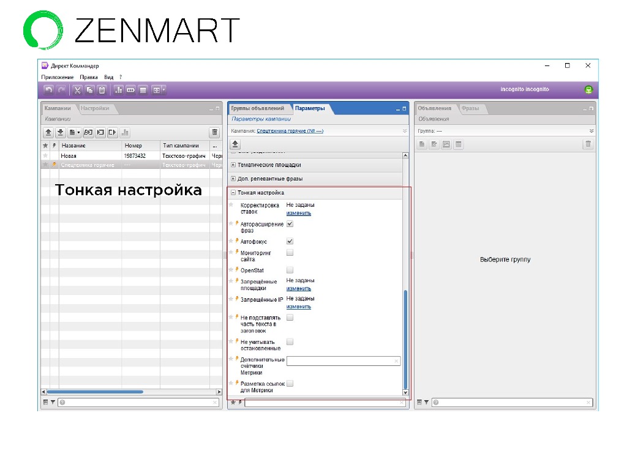Screen dimensions: 627x470
Task: Click the edit ad pencil icon
Action: tap(434, 144)
